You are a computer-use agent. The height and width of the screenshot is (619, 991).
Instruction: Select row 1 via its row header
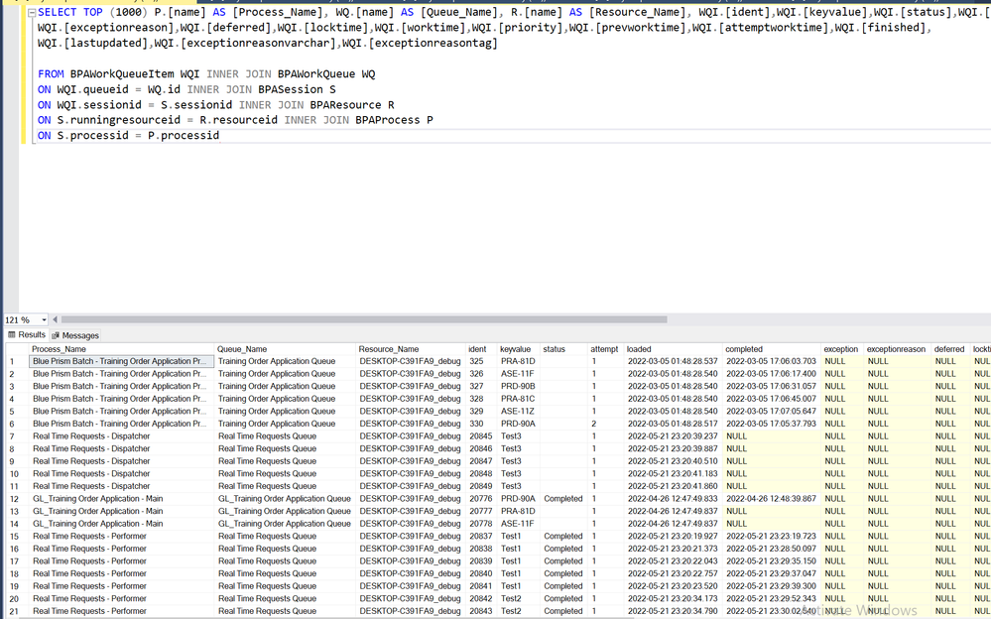click(x=14, y=362)
